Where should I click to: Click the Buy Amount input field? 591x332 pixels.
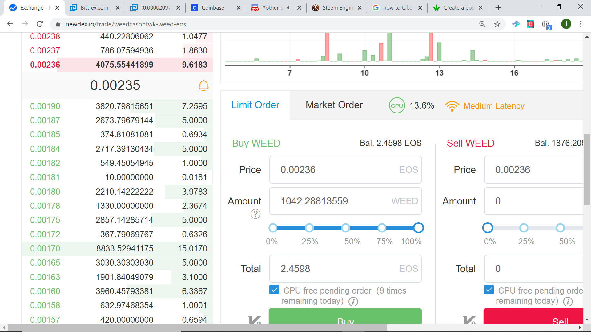(x=345, y=201)
